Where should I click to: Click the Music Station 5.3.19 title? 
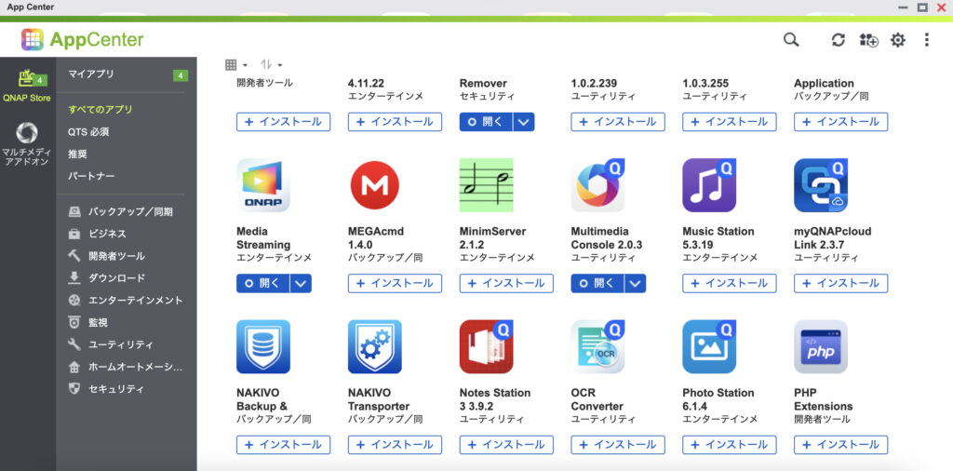tap(718, 238)
